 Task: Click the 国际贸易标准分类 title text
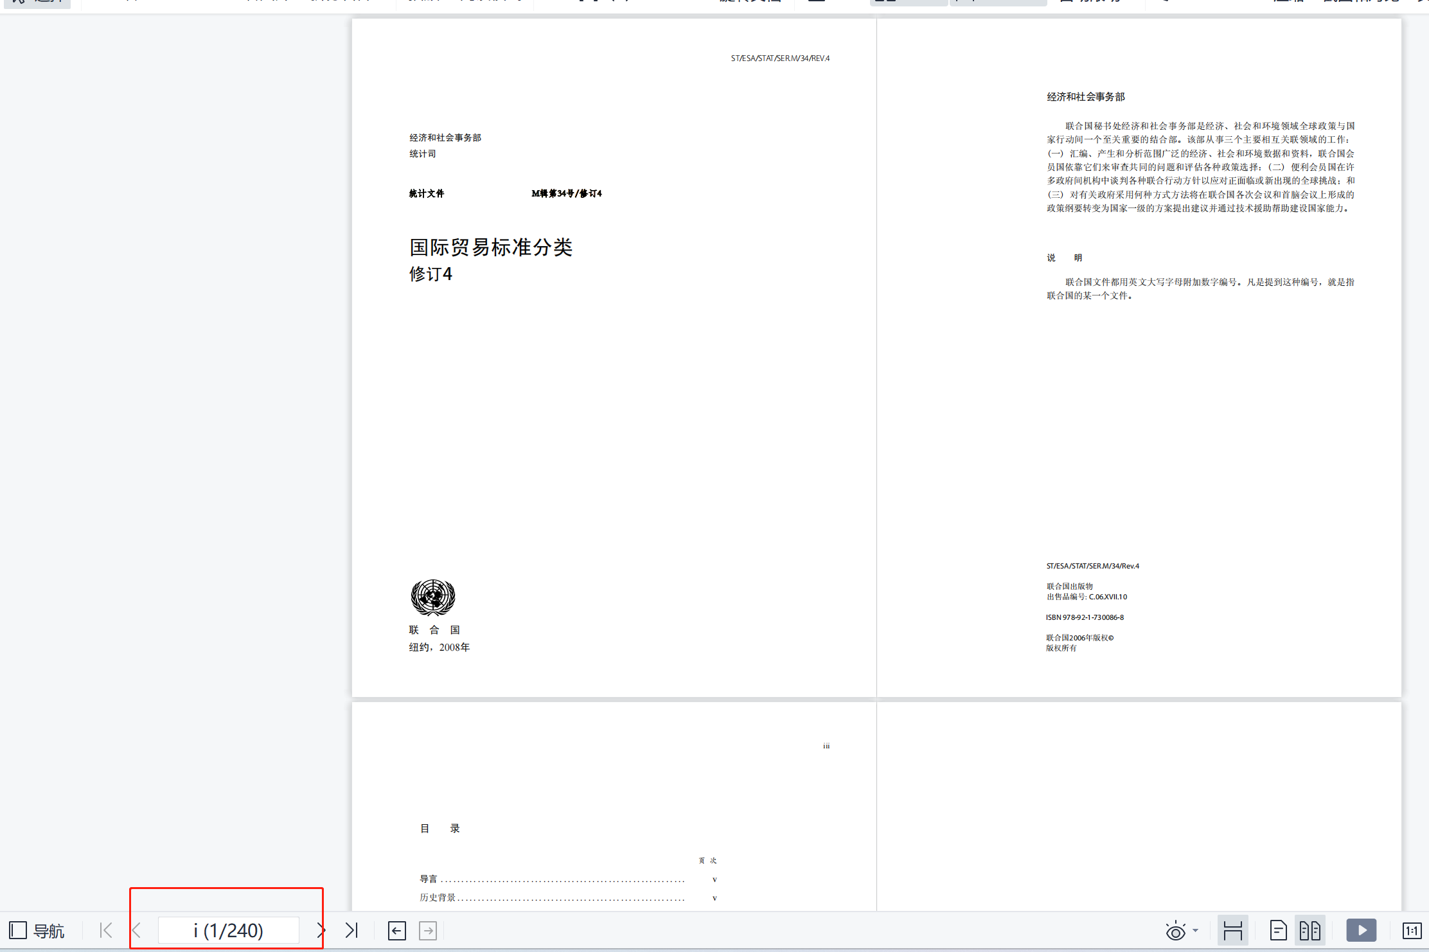coord(491,247)
